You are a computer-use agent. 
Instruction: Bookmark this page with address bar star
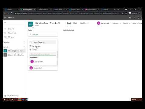126,13
